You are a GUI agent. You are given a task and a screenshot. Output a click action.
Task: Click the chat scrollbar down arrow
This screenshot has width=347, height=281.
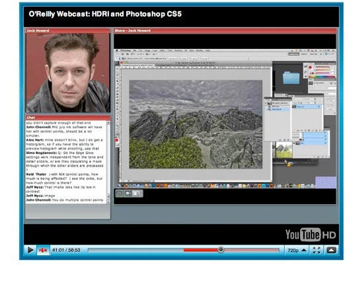point(108,202)
